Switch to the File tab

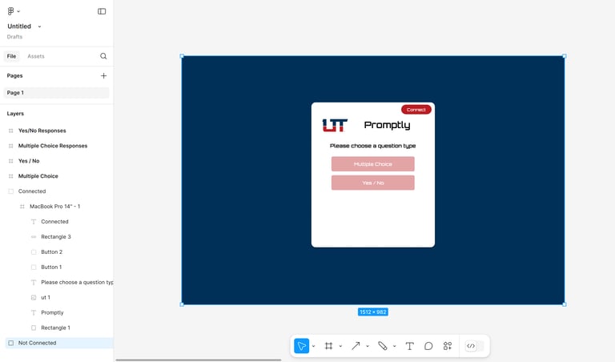pos(11,56)
